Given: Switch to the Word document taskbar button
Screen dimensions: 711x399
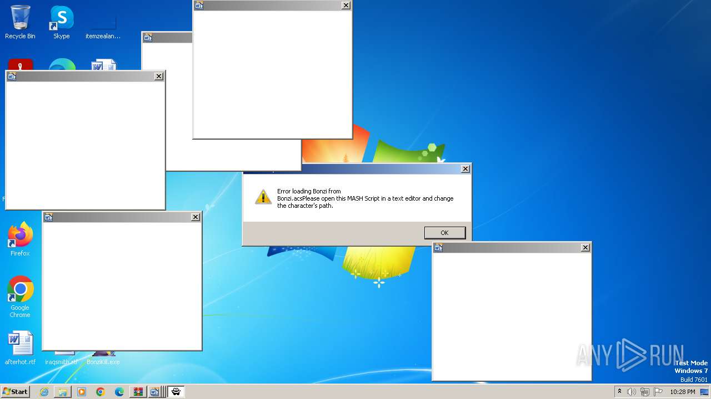Looking at the screenshot, I should tap(156, 392).
